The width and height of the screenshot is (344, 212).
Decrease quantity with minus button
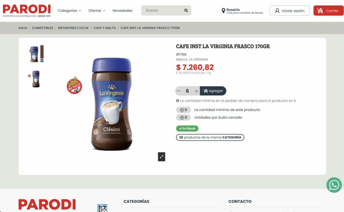click(x=179, y=91)
